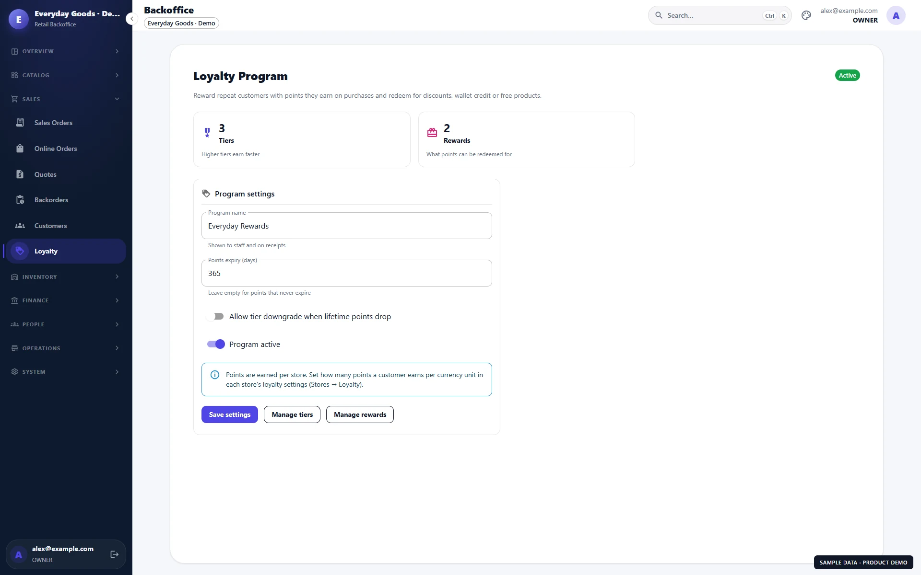Click the Customers group icon
921x575 pixels.
point(20,226)
